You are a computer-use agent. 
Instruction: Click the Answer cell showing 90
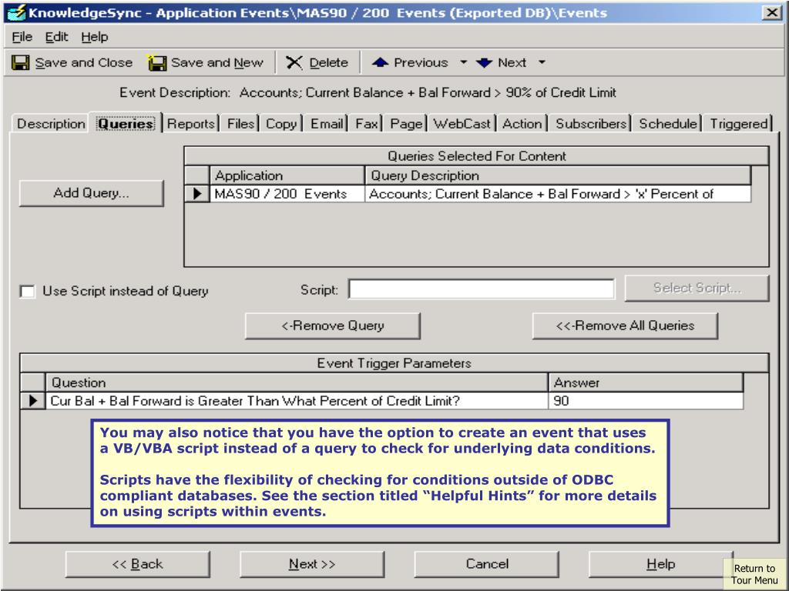tap(646, 400)
